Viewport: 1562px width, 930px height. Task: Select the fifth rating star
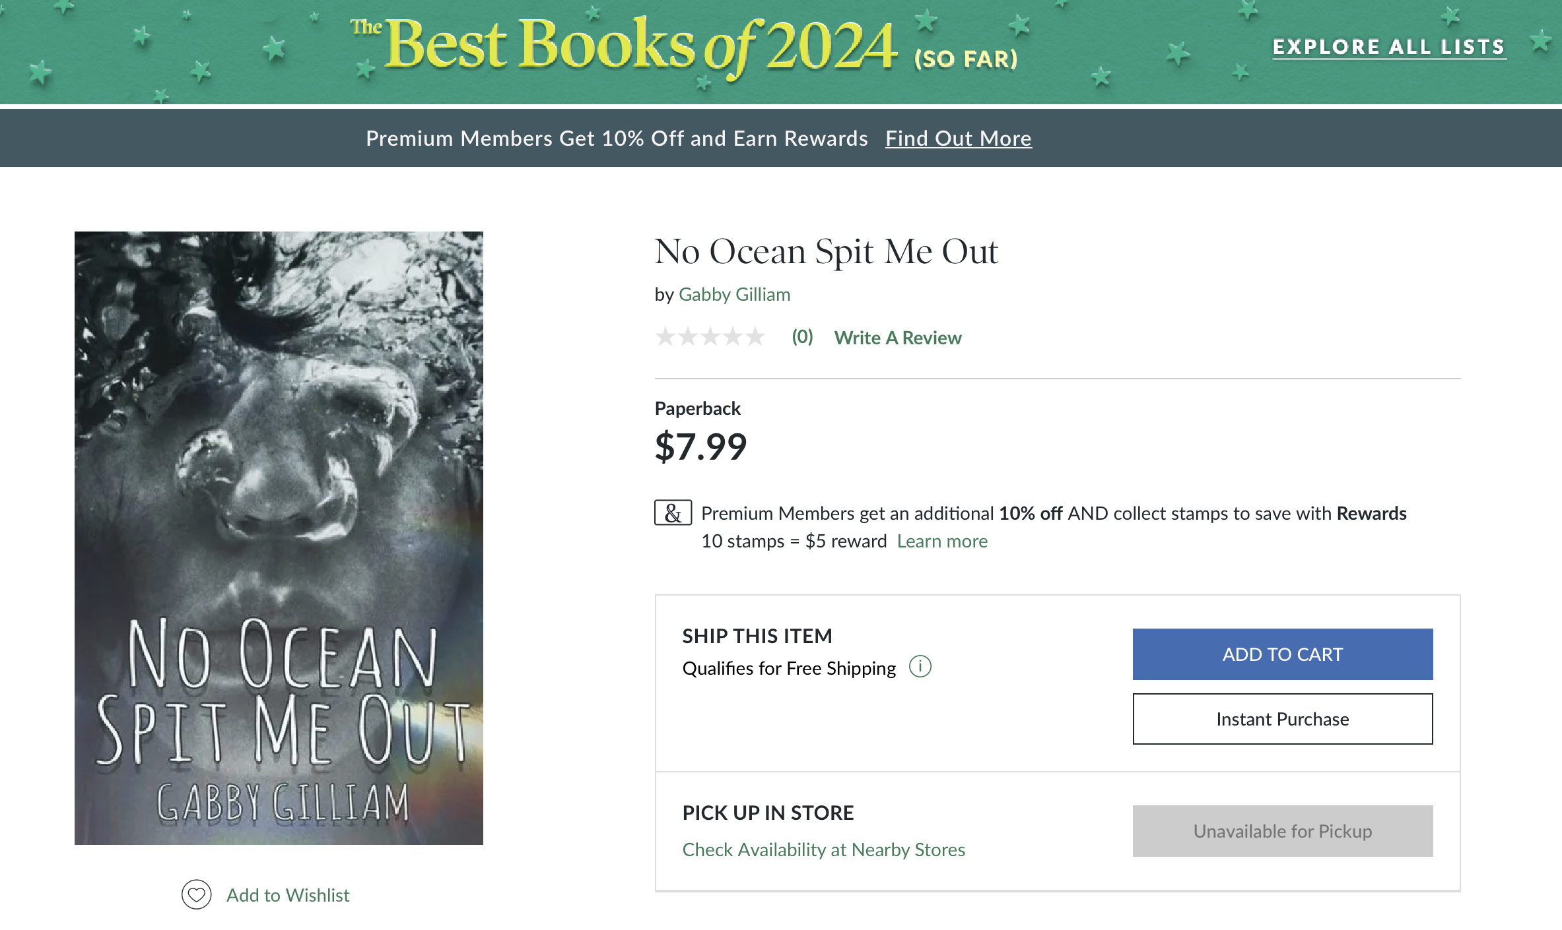[x=755, y=336]
